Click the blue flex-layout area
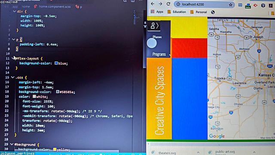275x155 pixels. (189, 99)
